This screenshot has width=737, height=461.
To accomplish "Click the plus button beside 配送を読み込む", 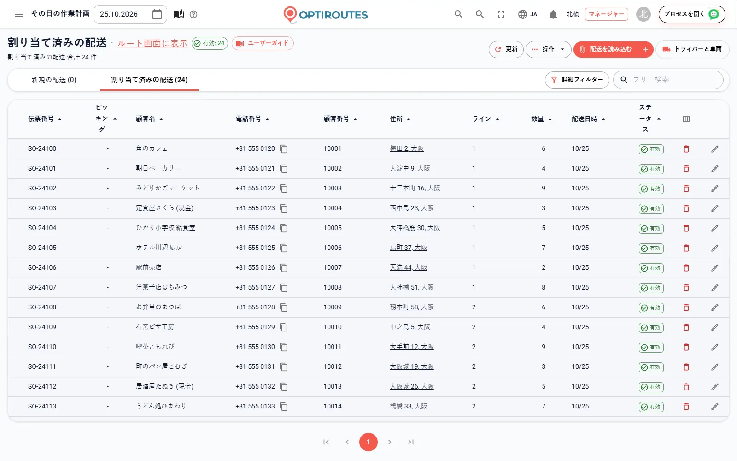I will point(646,49).
